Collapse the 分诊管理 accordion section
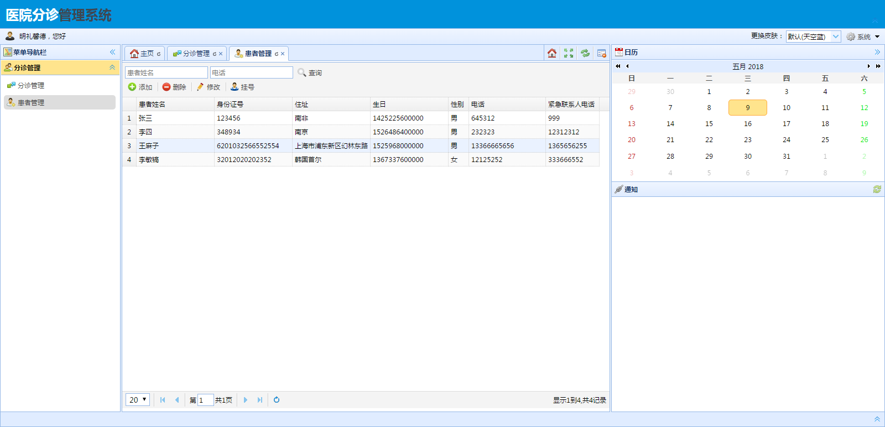Image resolution: width=885 pixels, height=427 pixels. 112,67
